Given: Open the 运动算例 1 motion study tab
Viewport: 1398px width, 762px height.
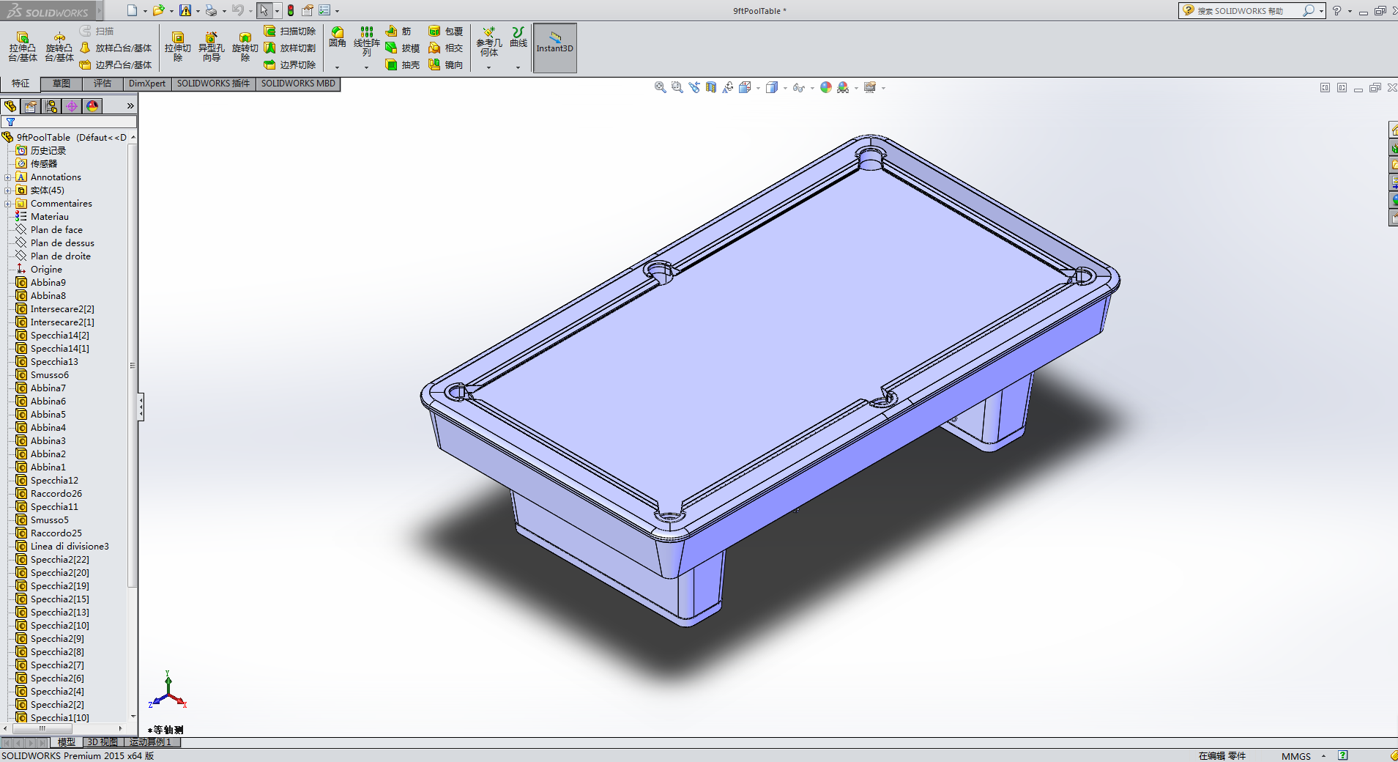Looking at the screenshot, I should [x=151, y=742].
